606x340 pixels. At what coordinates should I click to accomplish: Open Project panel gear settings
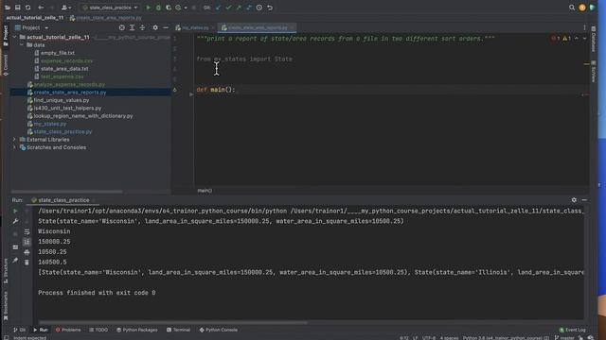point(155,27)
